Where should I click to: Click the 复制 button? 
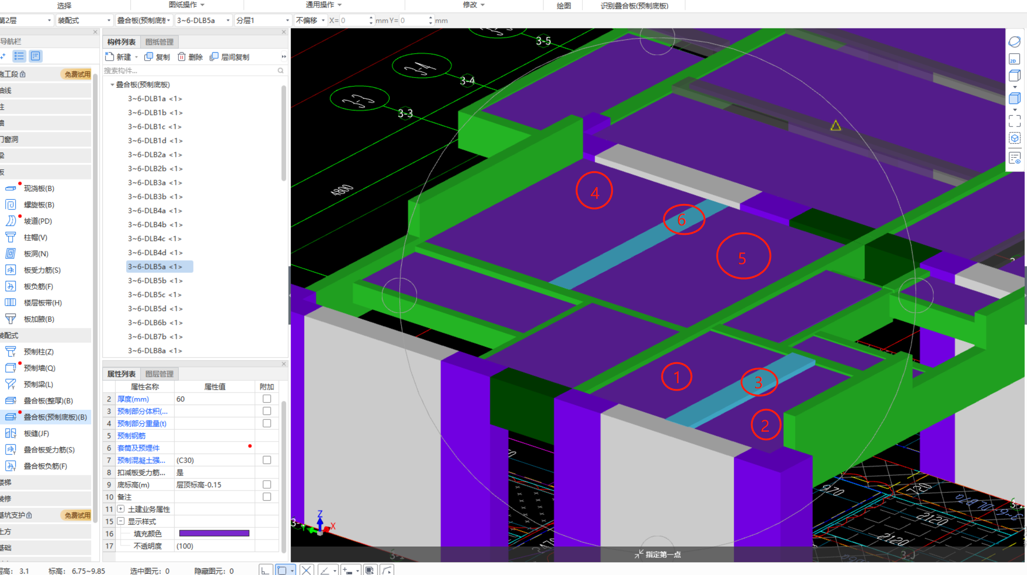(157, 57)
